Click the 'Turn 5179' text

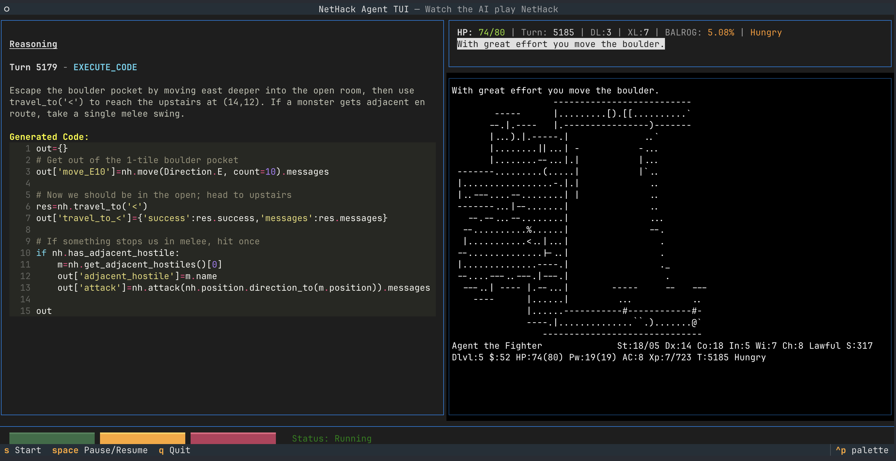coord(34,67)
